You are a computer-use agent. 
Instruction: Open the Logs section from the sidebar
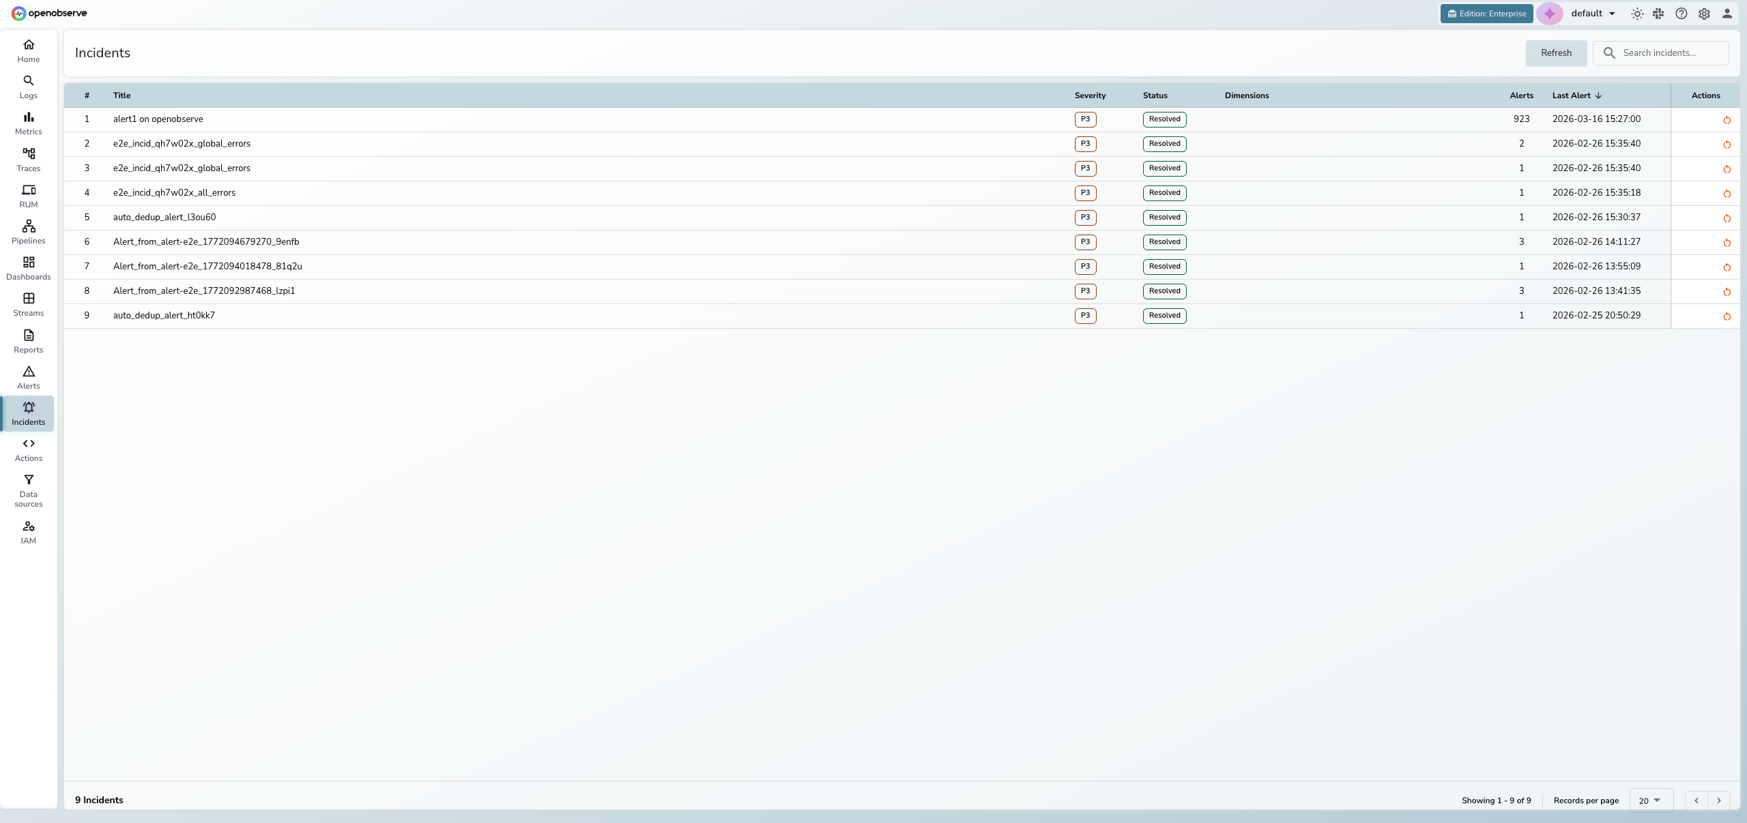28,87
